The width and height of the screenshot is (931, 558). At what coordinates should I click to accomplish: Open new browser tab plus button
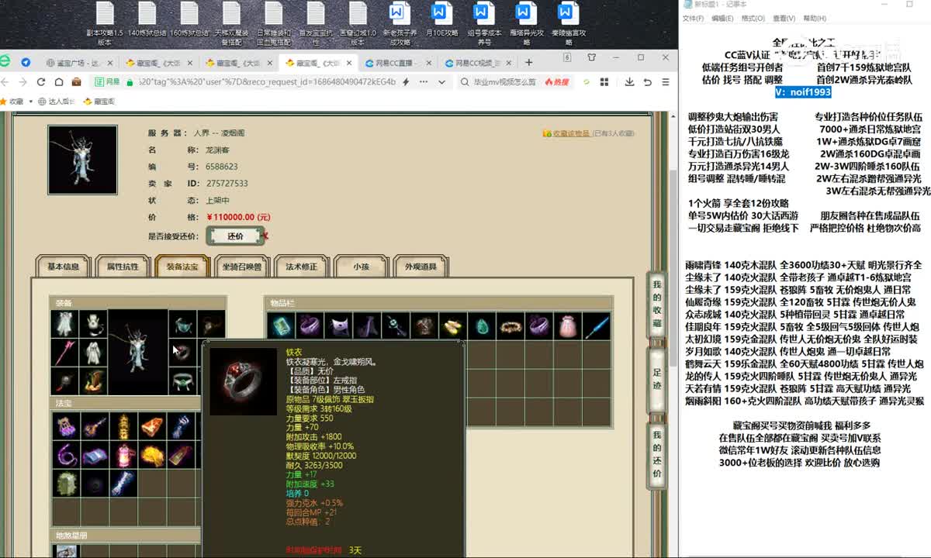pos(529,63)
